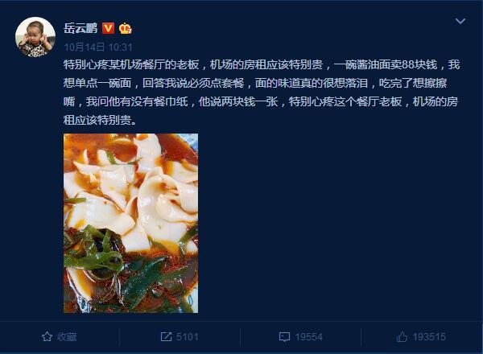The height and width of the screenshot is (354, 483).
Task: Click the final post line 租应该特别贵
Action: [100, 120]
